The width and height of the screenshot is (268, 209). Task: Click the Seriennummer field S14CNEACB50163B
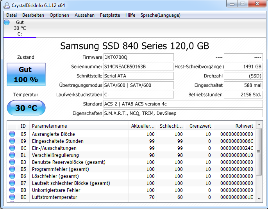coord(139,67)
